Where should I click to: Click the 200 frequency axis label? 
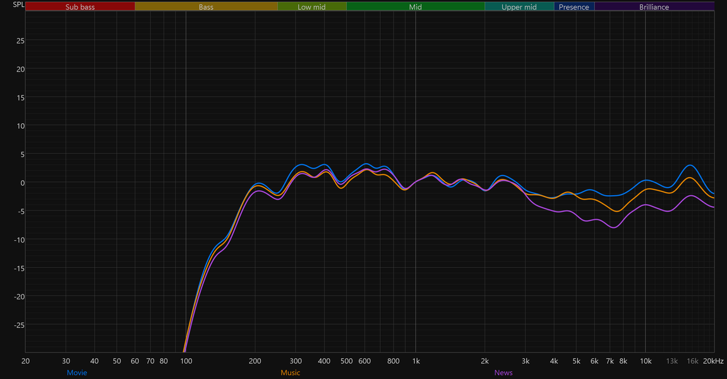point(255,361)
